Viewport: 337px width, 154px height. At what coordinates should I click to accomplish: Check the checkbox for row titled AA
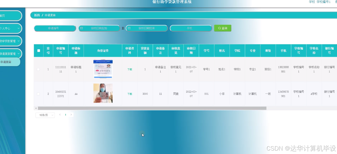coord(38,93)
